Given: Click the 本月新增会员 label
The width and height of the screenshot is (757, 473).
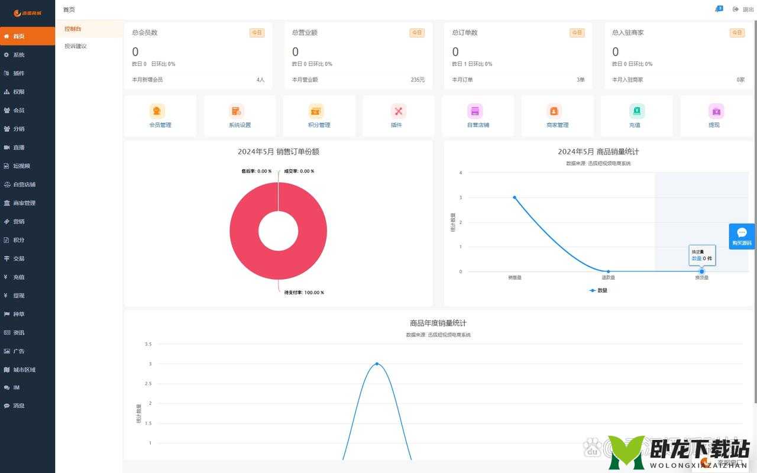Looking at the screenshot, I should (147, 79).
